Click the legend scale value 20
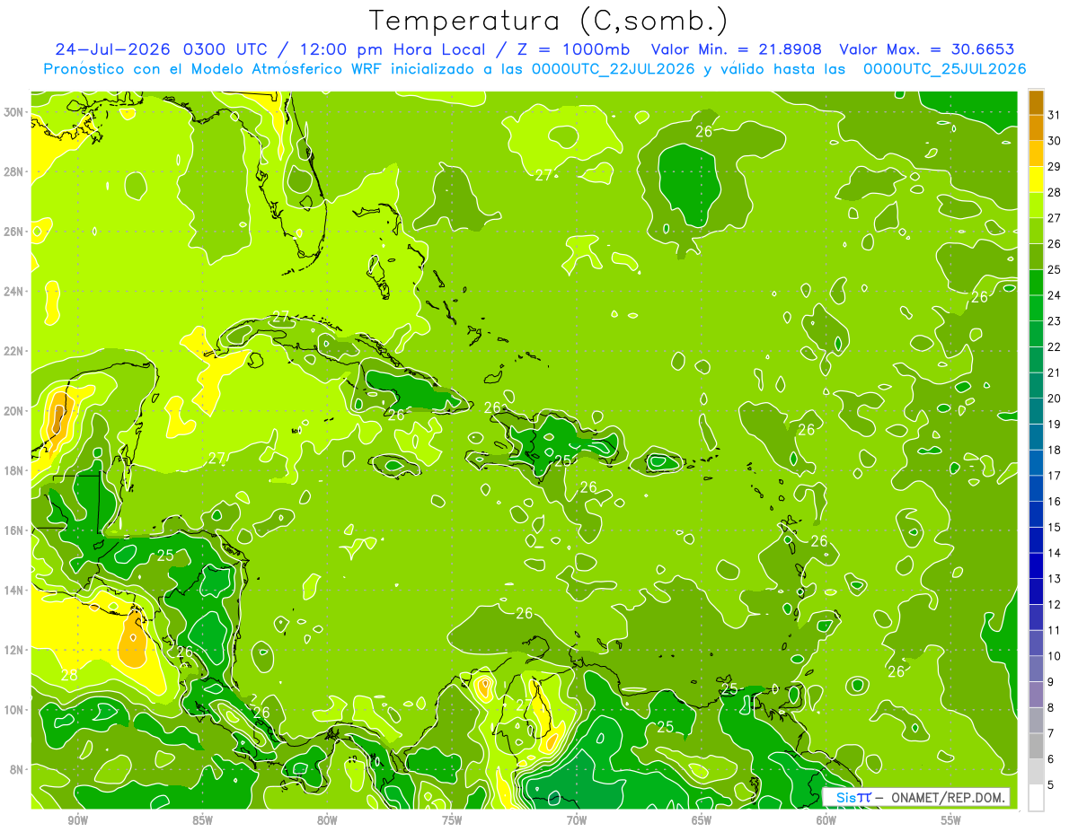The height and width of the screenshot is (832, 1078). 1055,398
